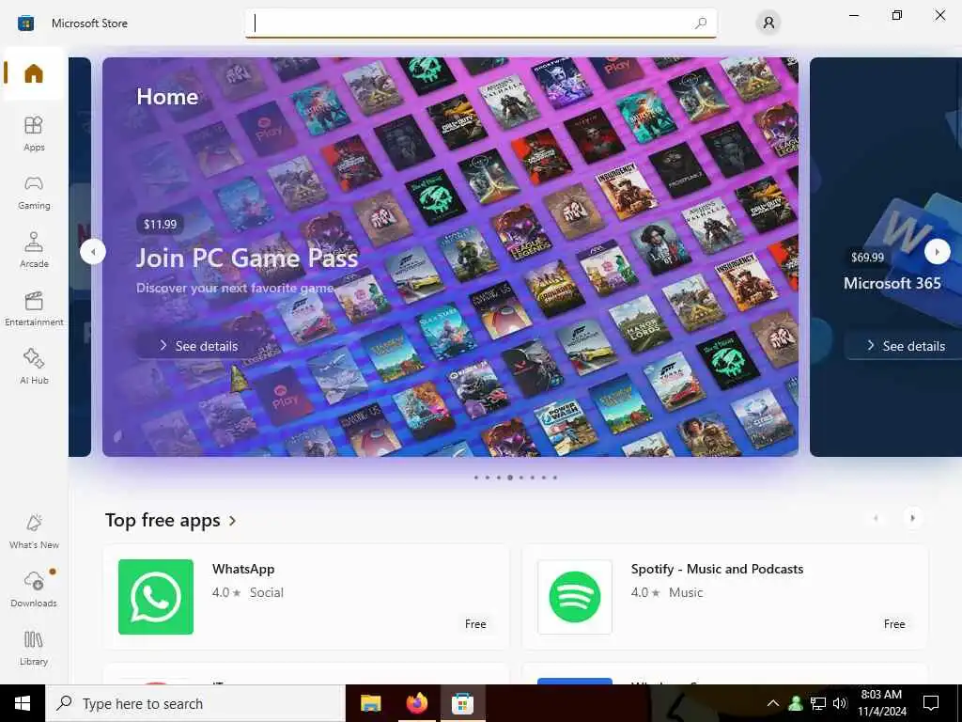Click the WhatsApp green icon
962x722 pixels.
[x=156, y=597]
